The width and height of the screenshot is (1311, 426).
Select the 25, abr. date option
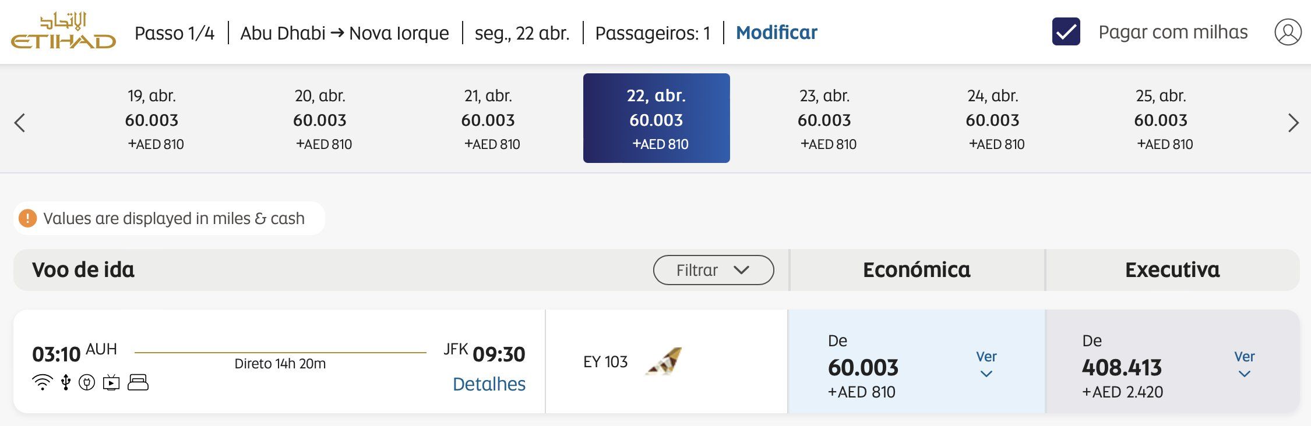(x=1161, y=119)
